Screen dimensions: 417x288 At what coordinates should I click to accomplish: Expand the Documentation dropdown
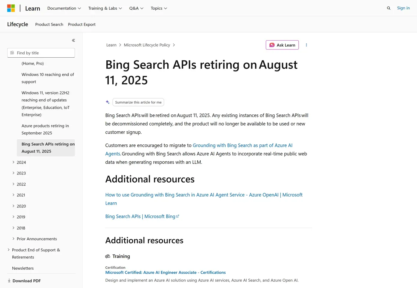[x=64, y=8]
